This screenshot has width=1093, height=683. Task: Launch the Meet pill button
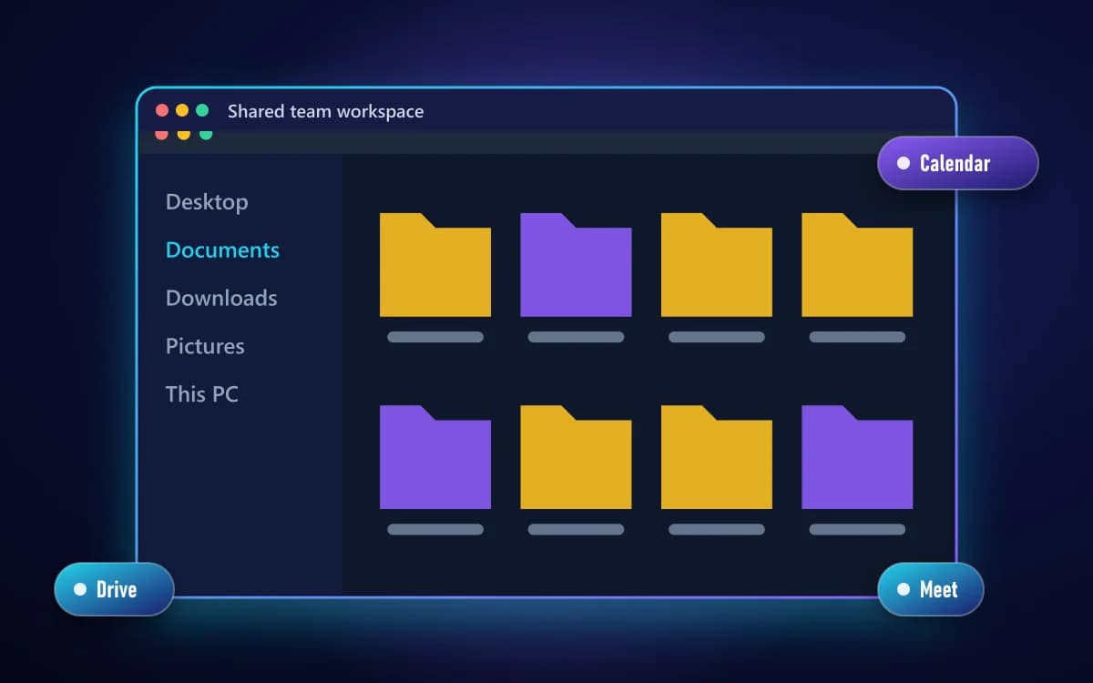point(931,589)
